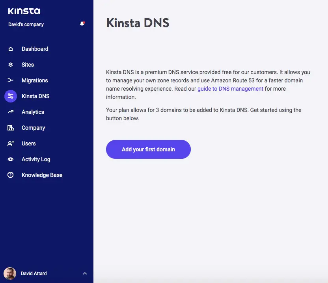Click Add your first domain button
This screenshot has height=283, width=328.
148,149
